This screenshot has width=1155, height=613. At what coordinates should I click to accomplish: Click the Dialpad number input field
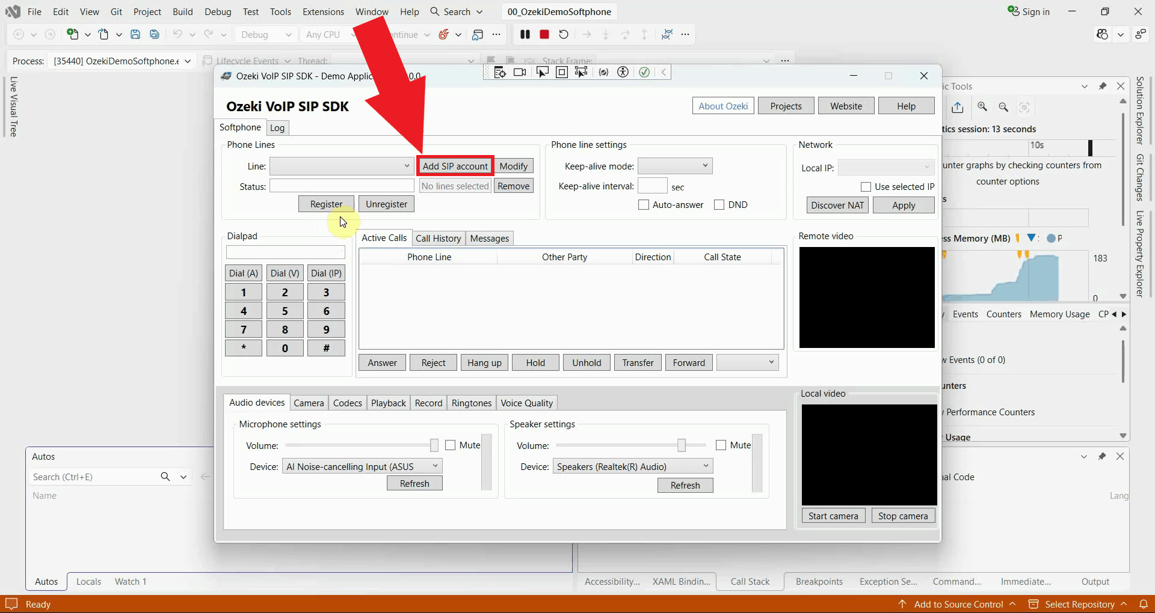coord(286,252)
